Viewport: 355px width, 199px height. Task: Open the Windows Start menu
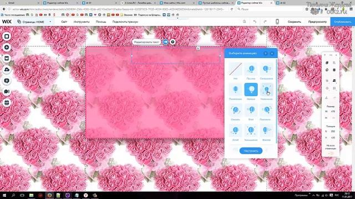point(4,195)
